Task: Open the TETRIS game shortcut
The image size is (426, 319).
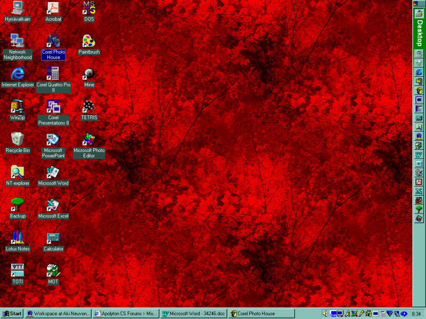Action: (x=89, y=106)
